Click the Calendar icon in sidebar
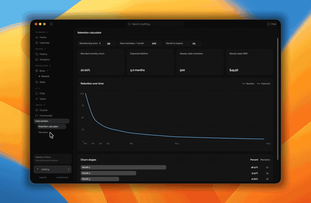 click(37, 43)
